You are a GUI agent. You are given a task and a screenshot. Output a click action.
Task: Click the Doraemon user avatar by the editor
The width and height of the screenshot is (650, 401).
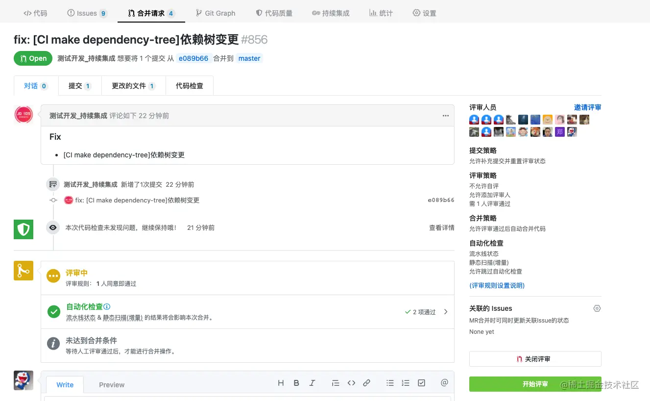coord(24,380)
